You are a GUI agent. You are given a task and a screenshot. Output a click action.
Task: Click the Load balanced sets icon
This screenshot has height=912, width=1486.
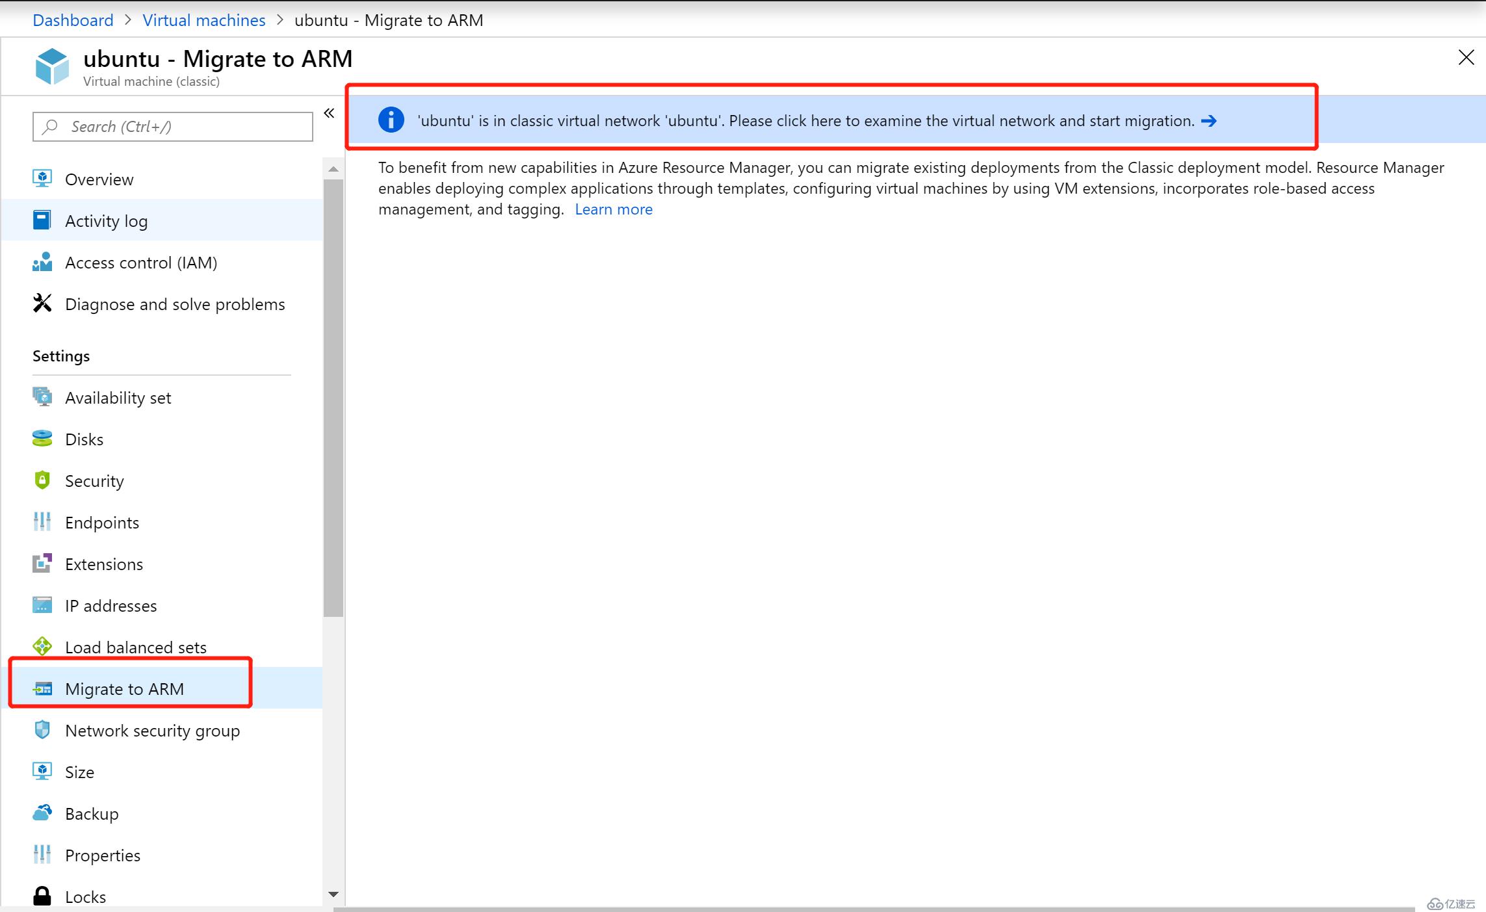point(42,647)
